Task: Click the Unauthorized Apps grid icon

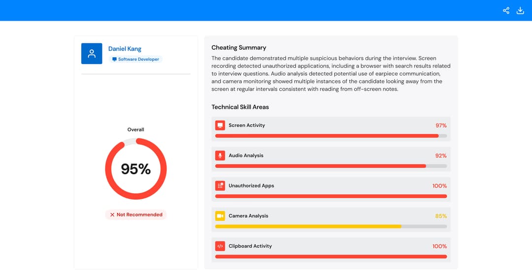Action: pos(220,186)
